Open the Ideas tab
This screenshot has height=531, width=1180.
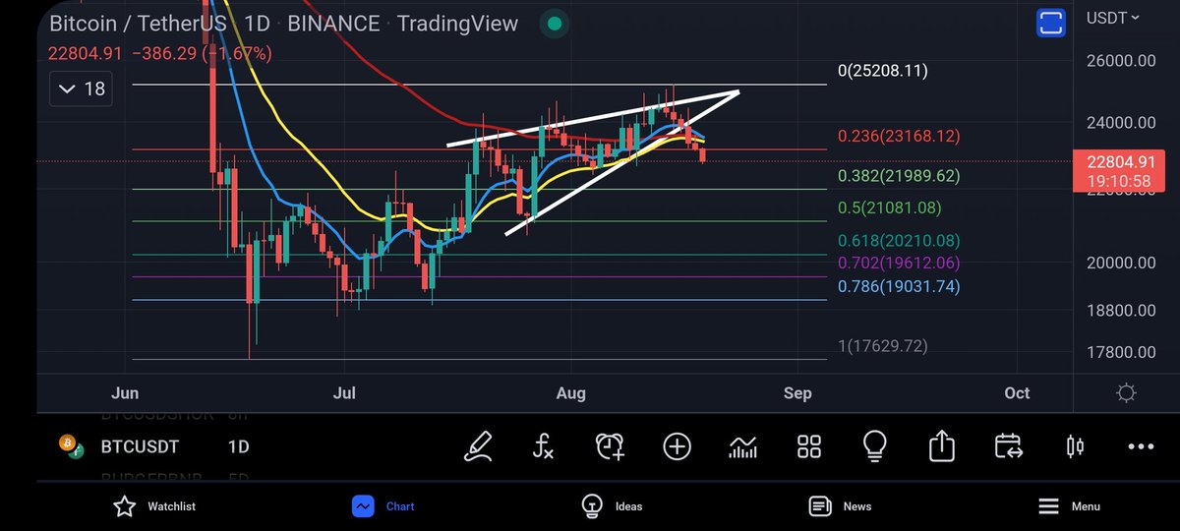click(612, 506)
